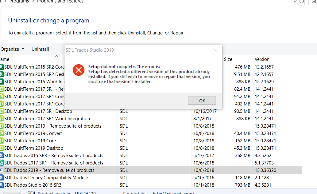Click publisher SDL in MultiTerm 2019 Core row
The image size is (317, 194).
coord(124,141)
